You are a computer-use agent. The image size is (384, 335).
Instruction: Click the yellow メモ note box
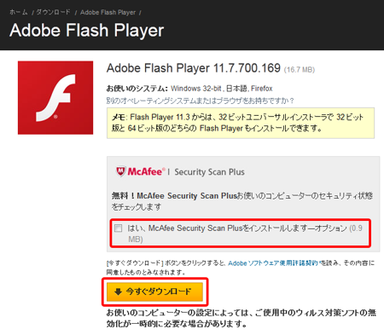pyautogui.click(x=241, y=123)
